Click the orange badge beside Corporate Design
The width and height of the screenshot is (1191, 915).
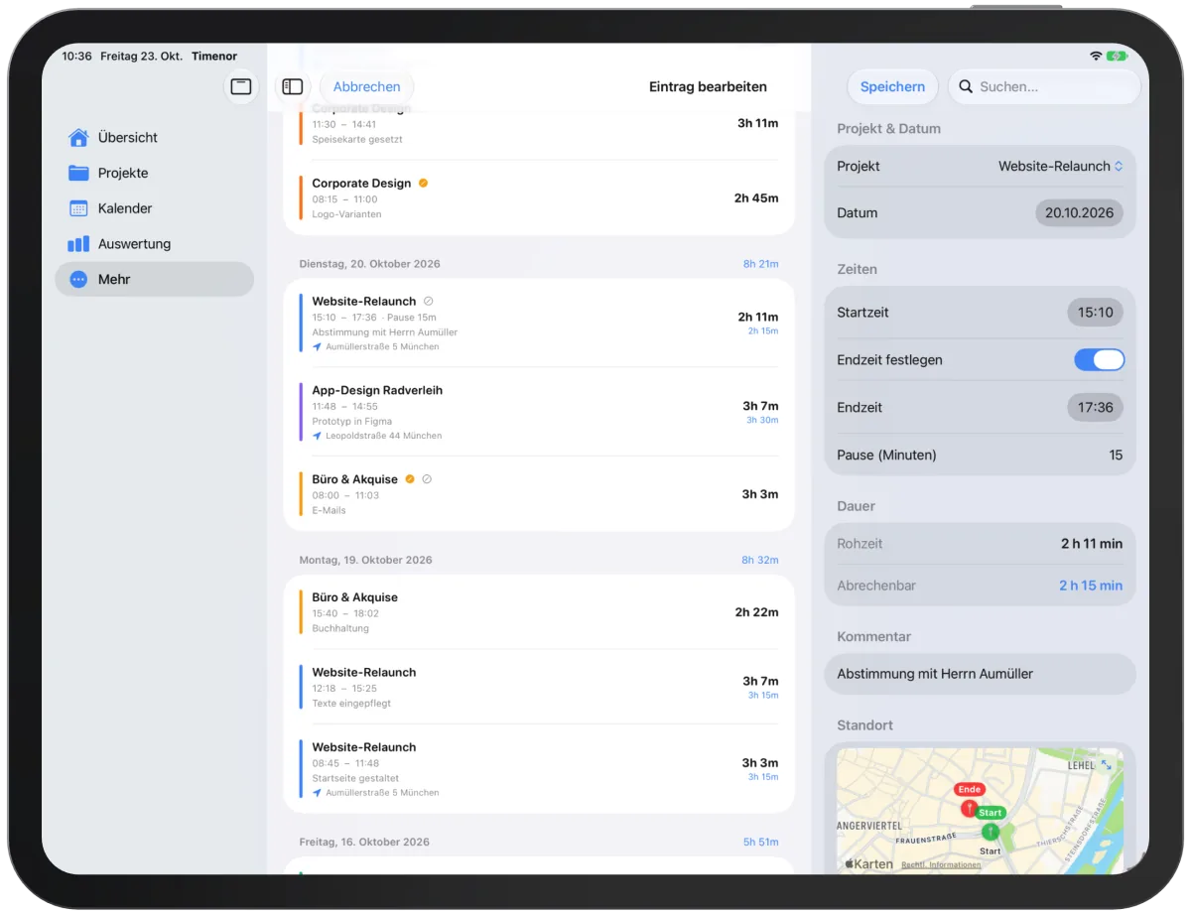(423, 183)
